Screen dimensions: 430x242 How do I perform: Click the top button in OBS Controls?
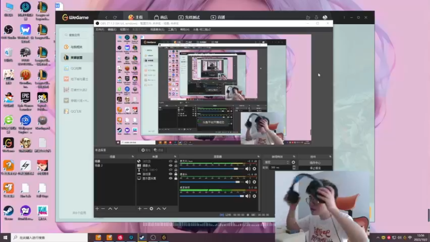(315, 163)
